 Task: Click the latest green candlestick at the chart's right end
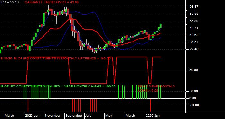tap(161, 26)
